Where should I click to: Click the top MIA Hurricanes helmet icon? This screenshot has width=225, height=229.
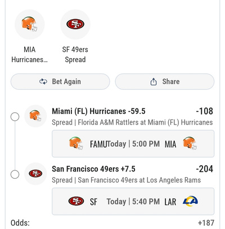pyautogui.click(x=30, y=24)
